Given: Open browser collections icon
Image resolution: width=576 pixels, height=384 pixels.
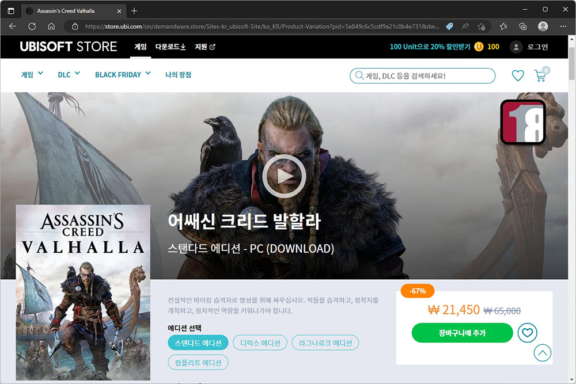Looking at the screenshot, I should click(523, 26).
